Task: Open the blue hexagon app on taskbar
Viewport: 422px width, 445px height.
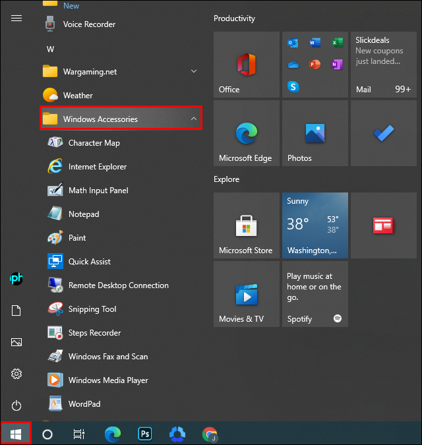Action: pyautogui.click(x=177, y=434)
